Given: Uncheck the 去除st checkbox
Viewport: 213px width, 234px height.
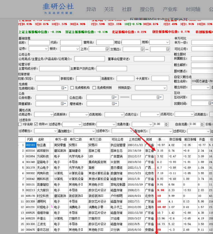Looking at the screenshot, I should 36,124.
